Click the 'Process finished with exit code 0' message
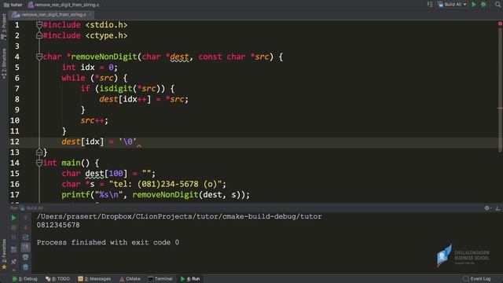The height and width of the screenshot is (283, 503). [108, 243]
